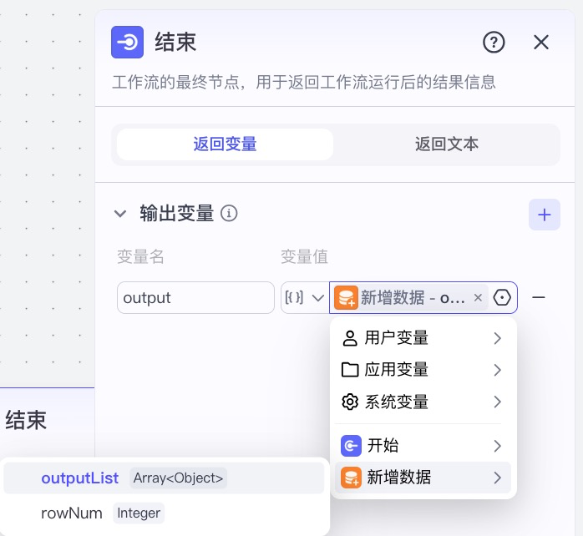Screen dimensions: 583x536
Task: Switch to the 返回变量 tab
Action: point(225,144)
